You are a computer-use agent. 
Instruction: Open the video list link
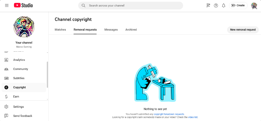[x=193, y=117]
